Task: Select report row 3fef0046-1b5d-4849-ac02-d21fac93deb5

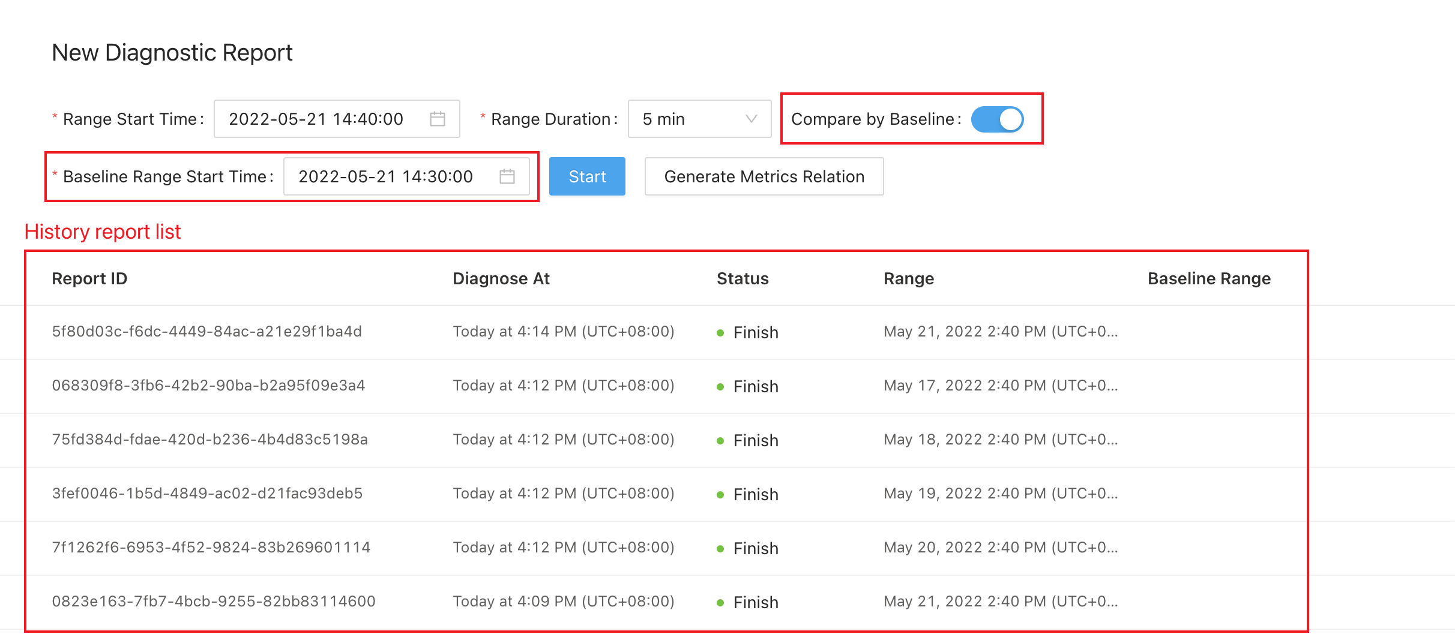Action: point(207,494)
